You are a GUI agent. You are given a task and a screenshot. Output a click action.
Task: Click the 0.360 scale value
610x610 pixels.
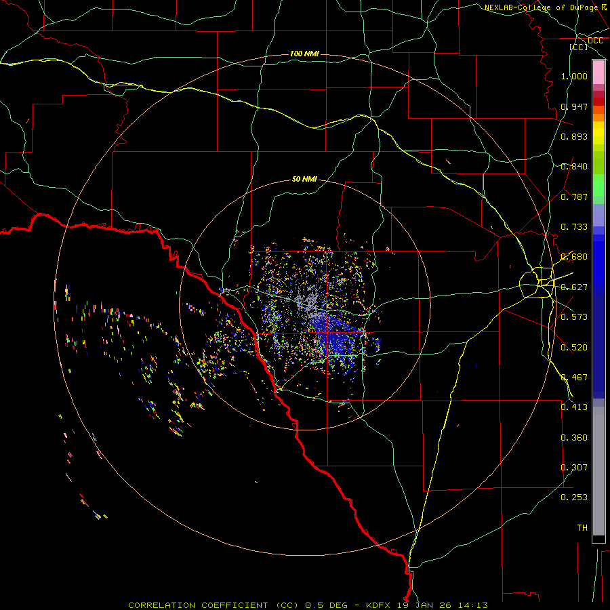(574, 438)
